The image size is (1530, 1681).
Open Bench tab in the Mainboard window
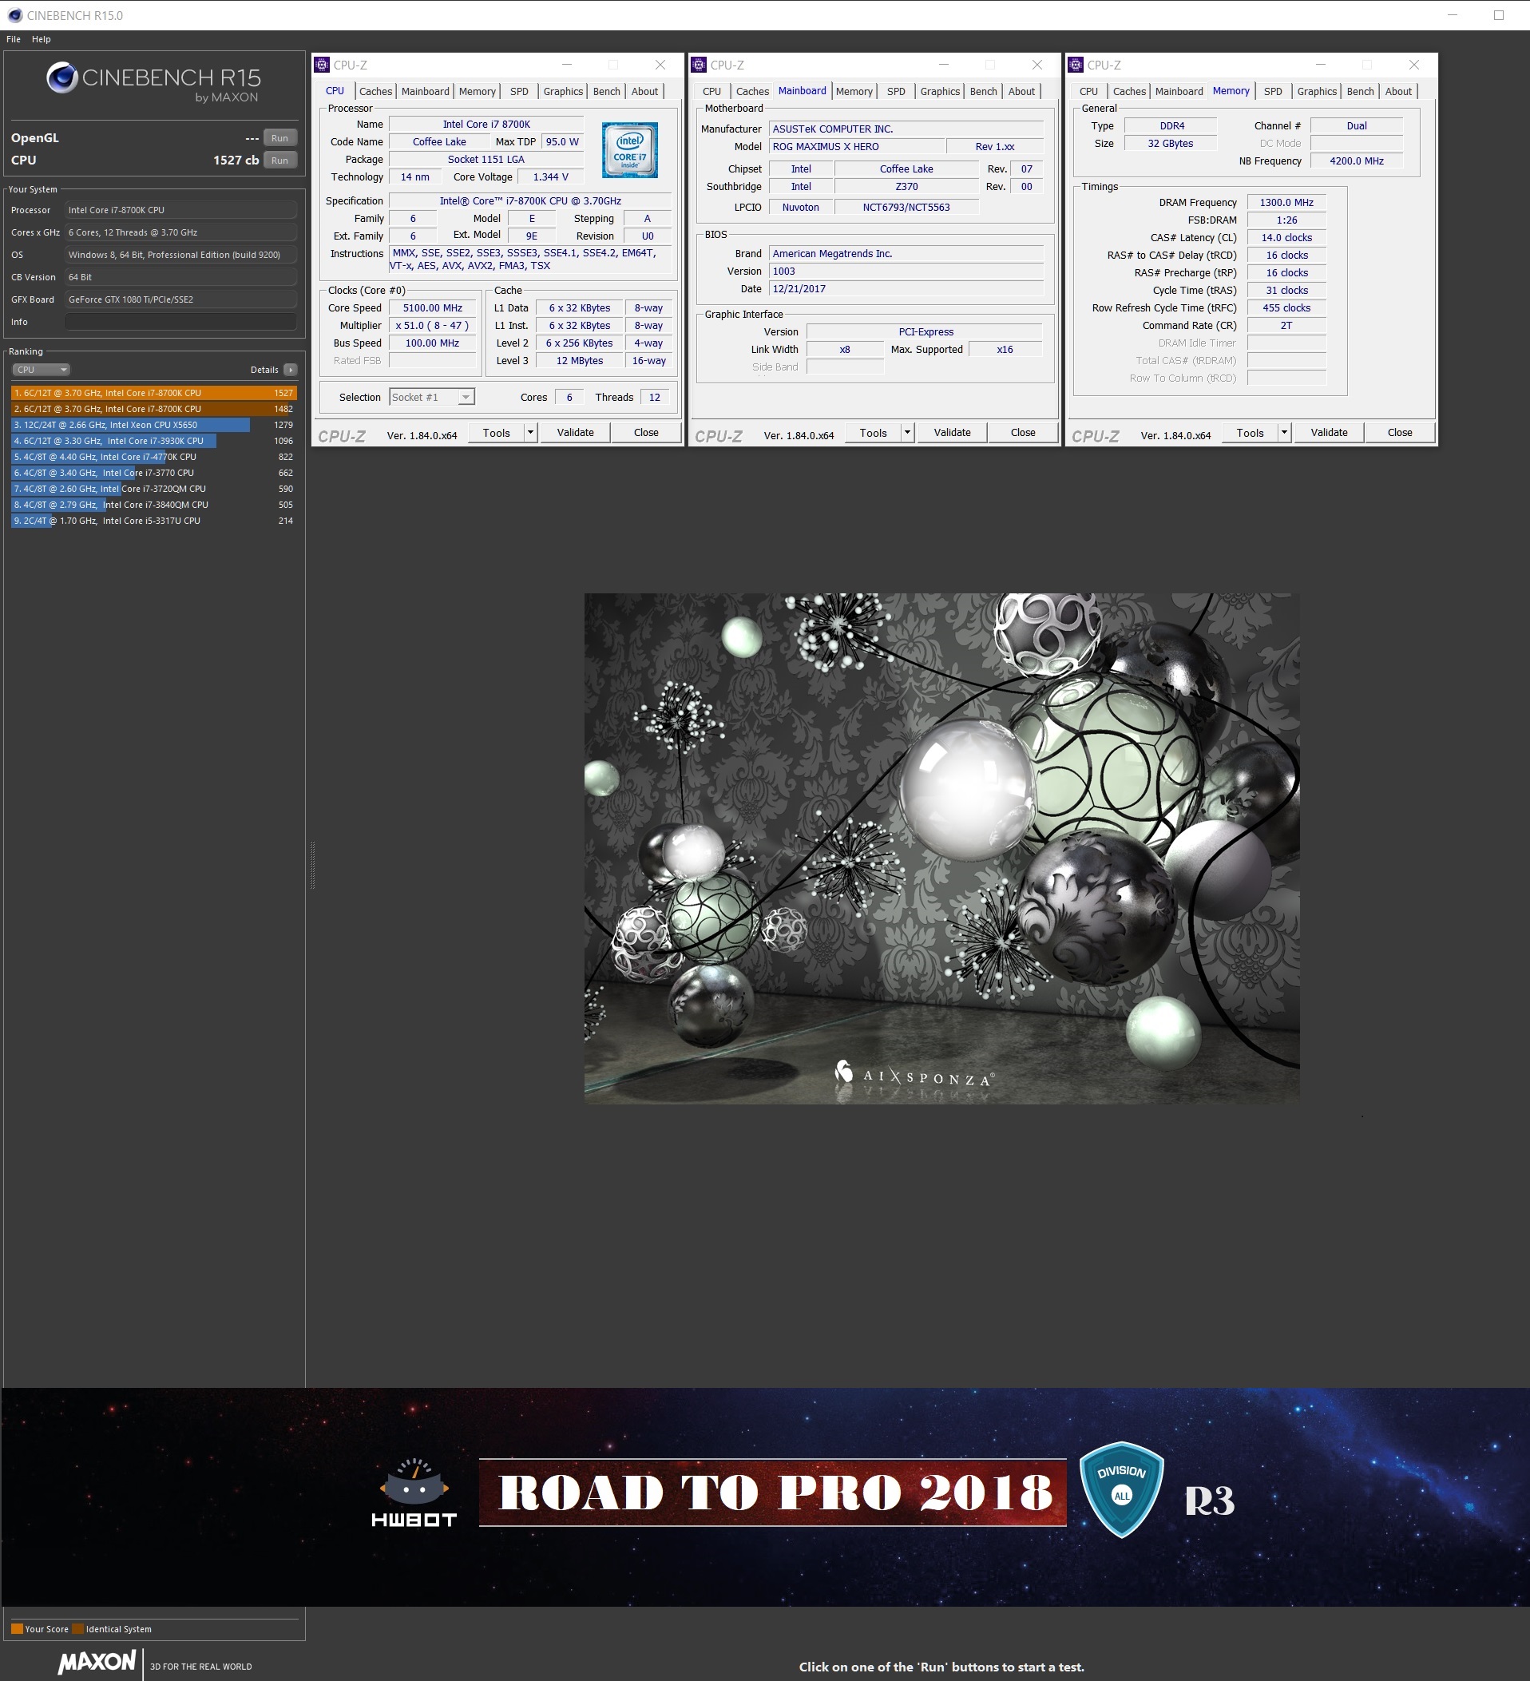pos(983,92)
